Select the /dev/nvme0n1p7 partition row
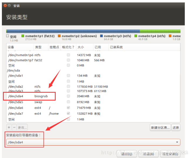This screenshot has width=191, height=158. coord(93,60)
